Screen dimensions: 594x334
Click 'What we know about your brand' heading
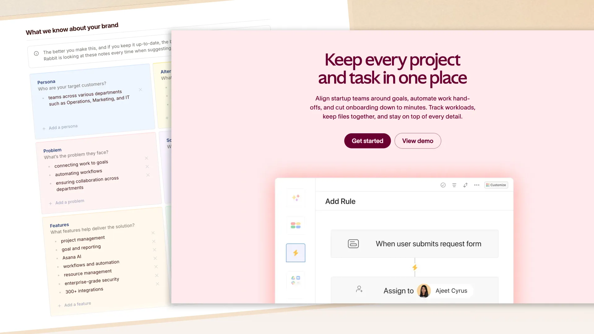72,29
